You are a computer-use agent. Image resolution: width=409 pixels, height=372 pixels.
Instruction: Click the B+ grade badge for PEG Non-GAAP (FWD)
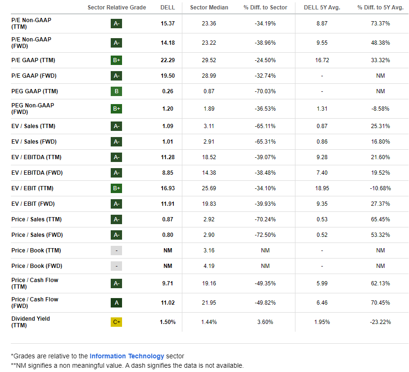pyautogui.click(x=116, y=109)
